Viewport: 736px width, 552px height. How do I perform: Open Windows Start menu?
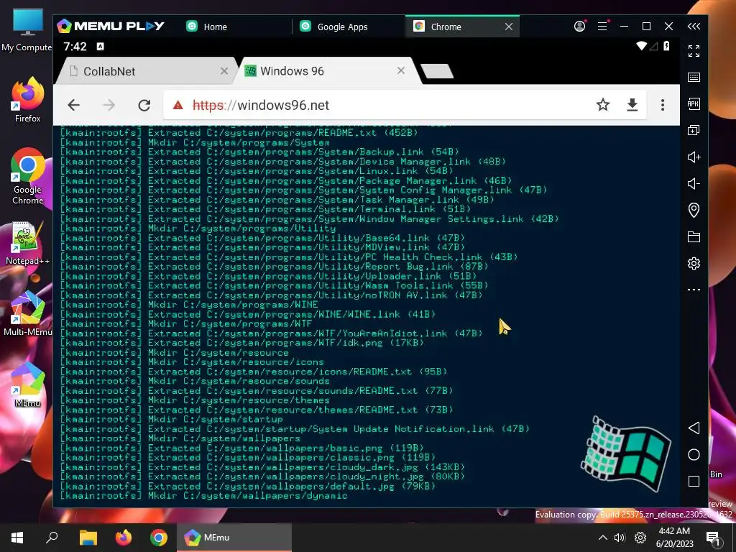(x=17, y=538)
